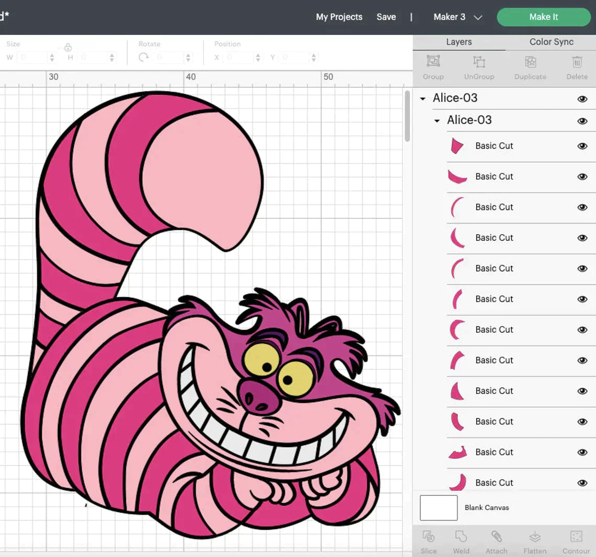This screenshot has height=557, width=596.
Task: Click Save in the top bar
Action: (x=386, y=17)
